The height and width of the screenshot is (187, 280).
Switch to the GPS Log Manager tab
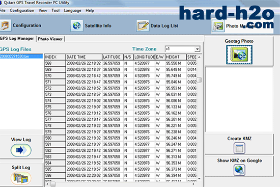[17, 38]
